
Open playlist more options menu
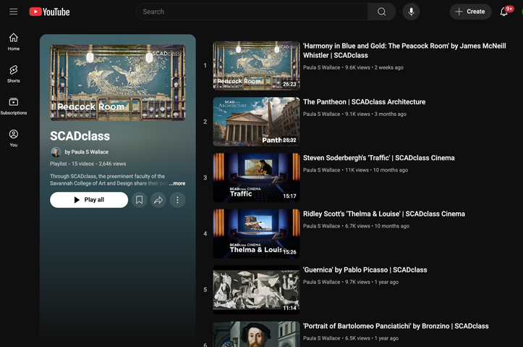point(177,200)
